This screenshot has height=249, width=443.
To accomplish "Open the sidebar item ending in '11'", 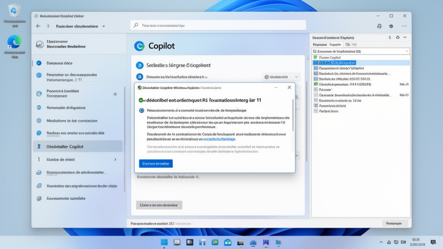I will 77,77.
